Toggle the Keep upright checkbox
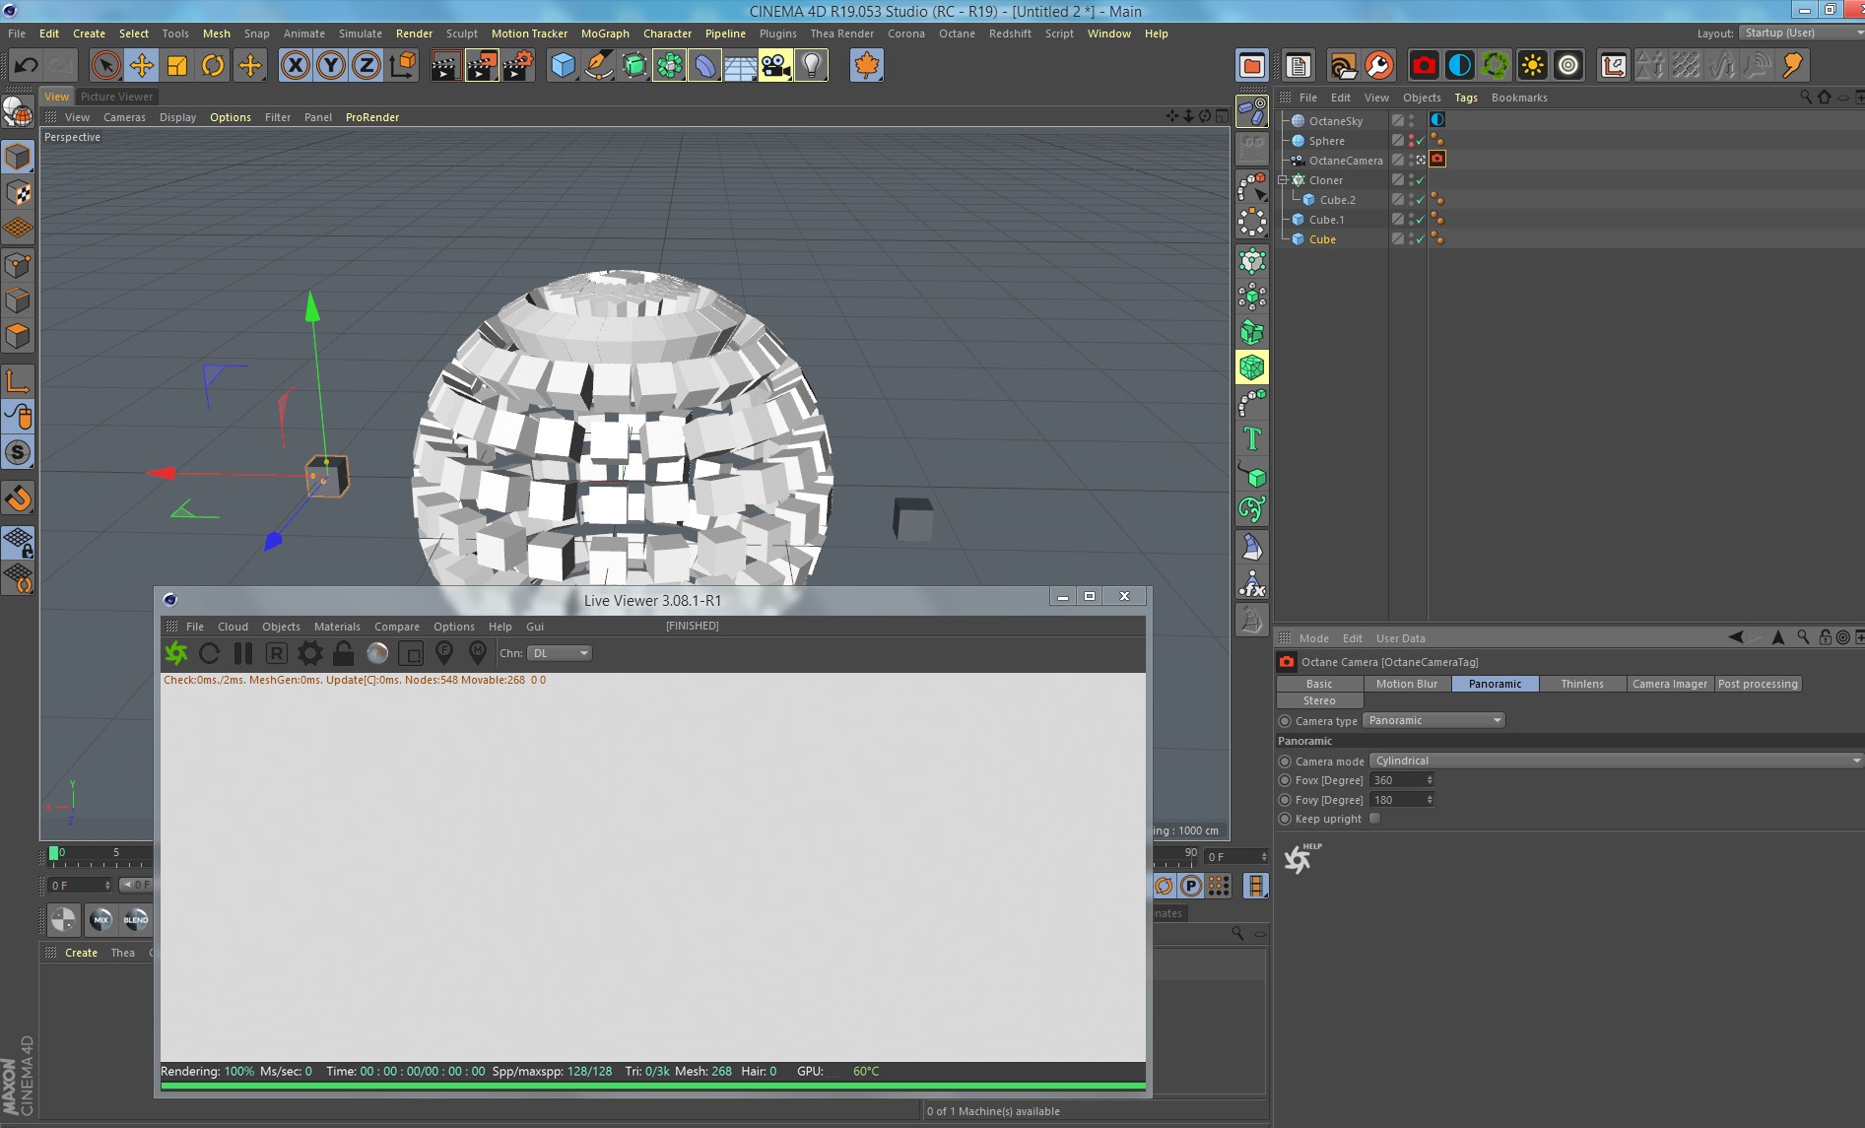Viewport: 1865px width, 1128px height. coord(1375,819)
